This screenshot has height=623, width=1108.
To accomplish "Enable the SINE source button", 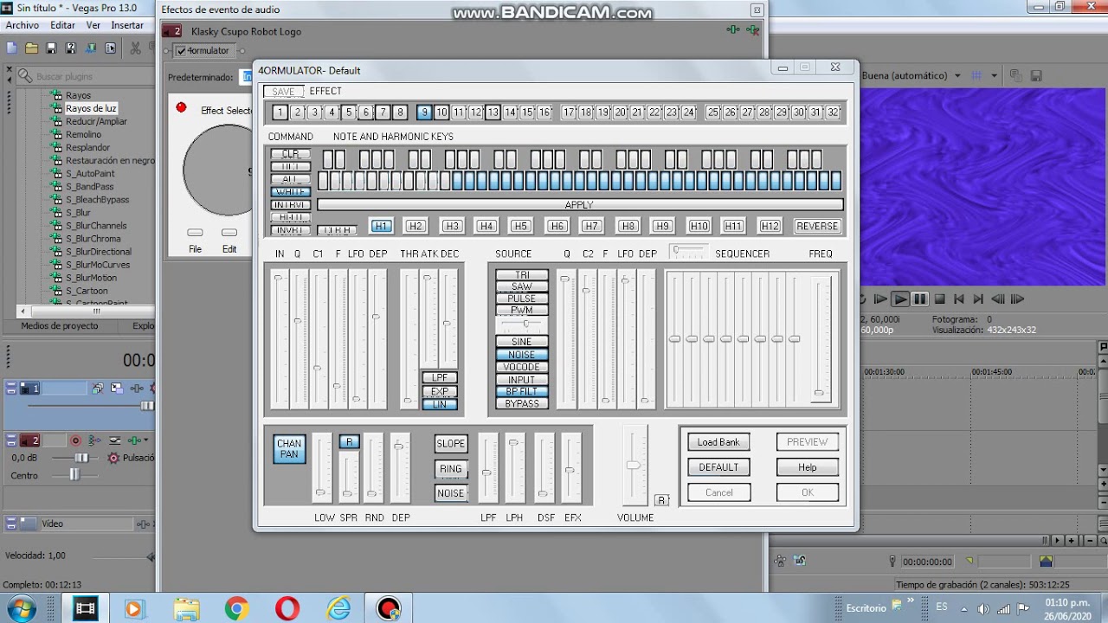I will [521, 342].
